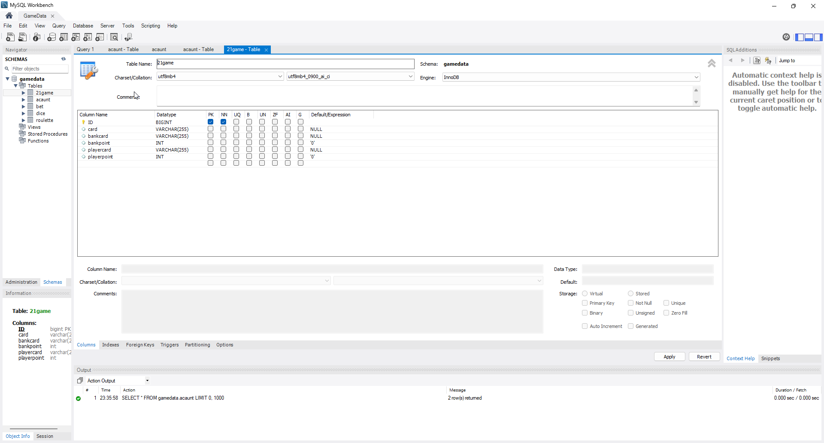Open the Snippets tab
The height and width of the screenshot is (443, 824).
(771, 358)
